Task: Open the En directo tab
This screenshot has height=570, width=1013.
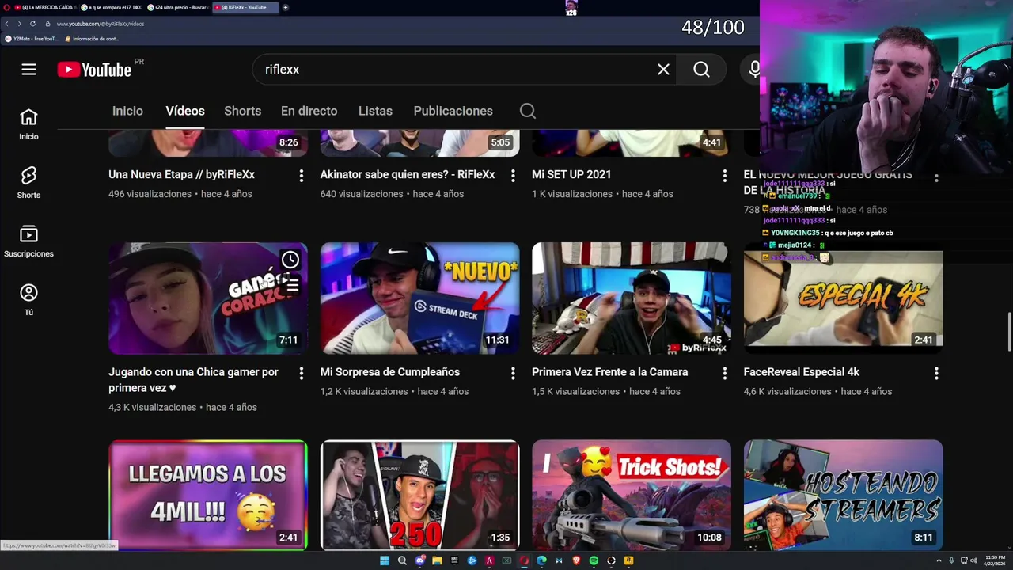Action: point(309,111)
